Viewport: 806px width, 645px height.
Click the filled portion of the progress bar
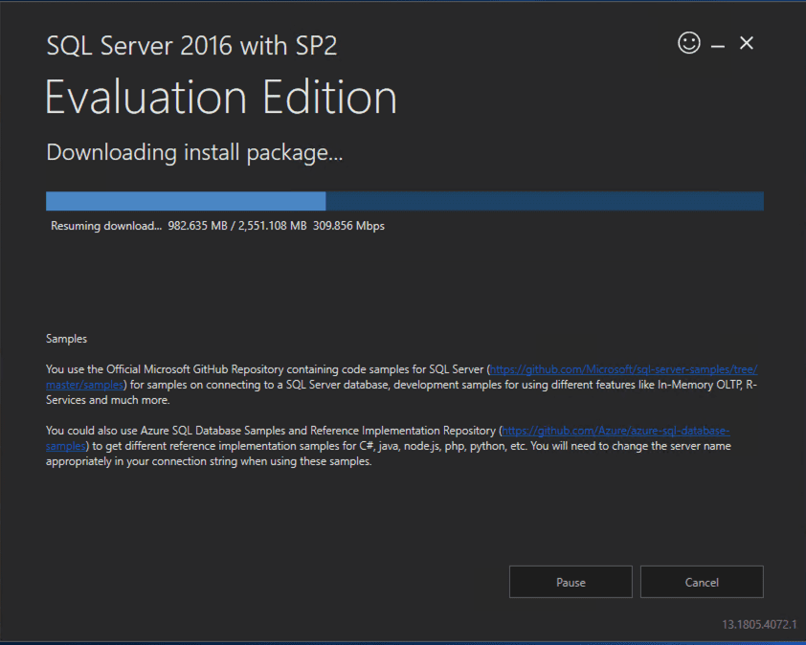pyautogui.click(x=182, y=201)
